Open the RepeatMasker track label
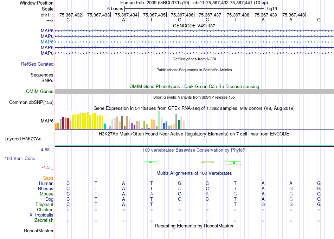The height and width of the screenshot is (239, 334). point(39,231)
